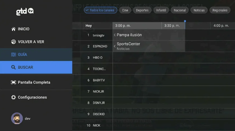Click the 3:00 p. m. time header
The height and width of the screenshot is (131, 235).
pos(123,26)
